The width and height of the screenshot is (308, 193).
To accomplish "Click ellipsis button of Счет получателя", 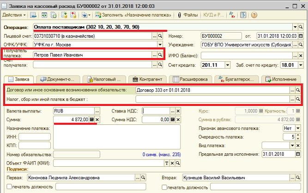I will point(155,64).
